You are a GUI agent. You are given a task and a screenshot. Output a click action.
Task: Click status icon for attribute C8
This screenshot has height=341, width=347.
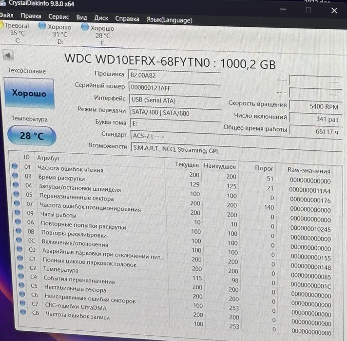coord(23,312)
